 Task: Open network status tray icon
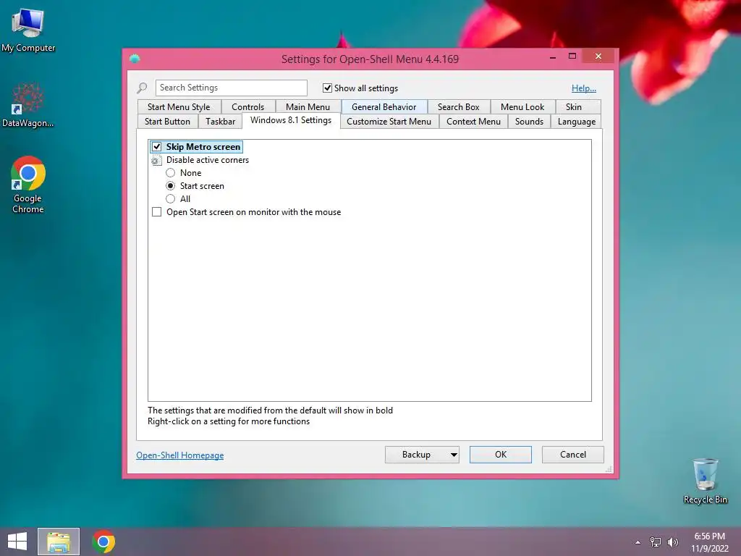pos(656,542)
